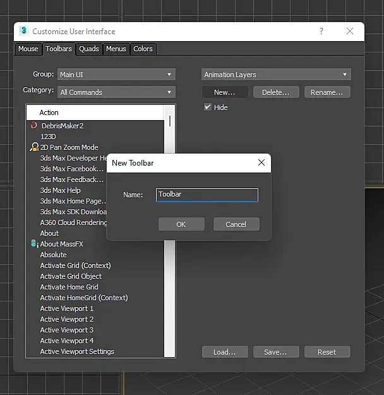Select DebrisMaker2 in the action list
Image resolution: width=384 pixels, height=395 pixels.
tap(63, 126)
